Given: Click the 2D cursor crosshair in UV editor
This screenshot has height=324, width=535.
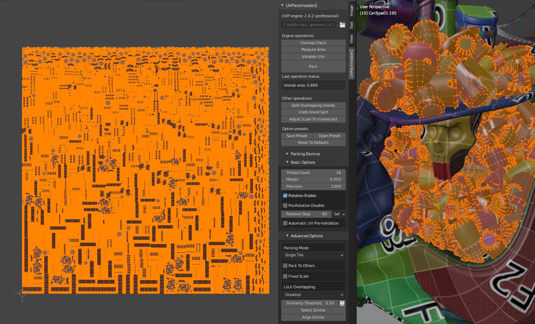Looking at the screenshot, I should point(22,293).
